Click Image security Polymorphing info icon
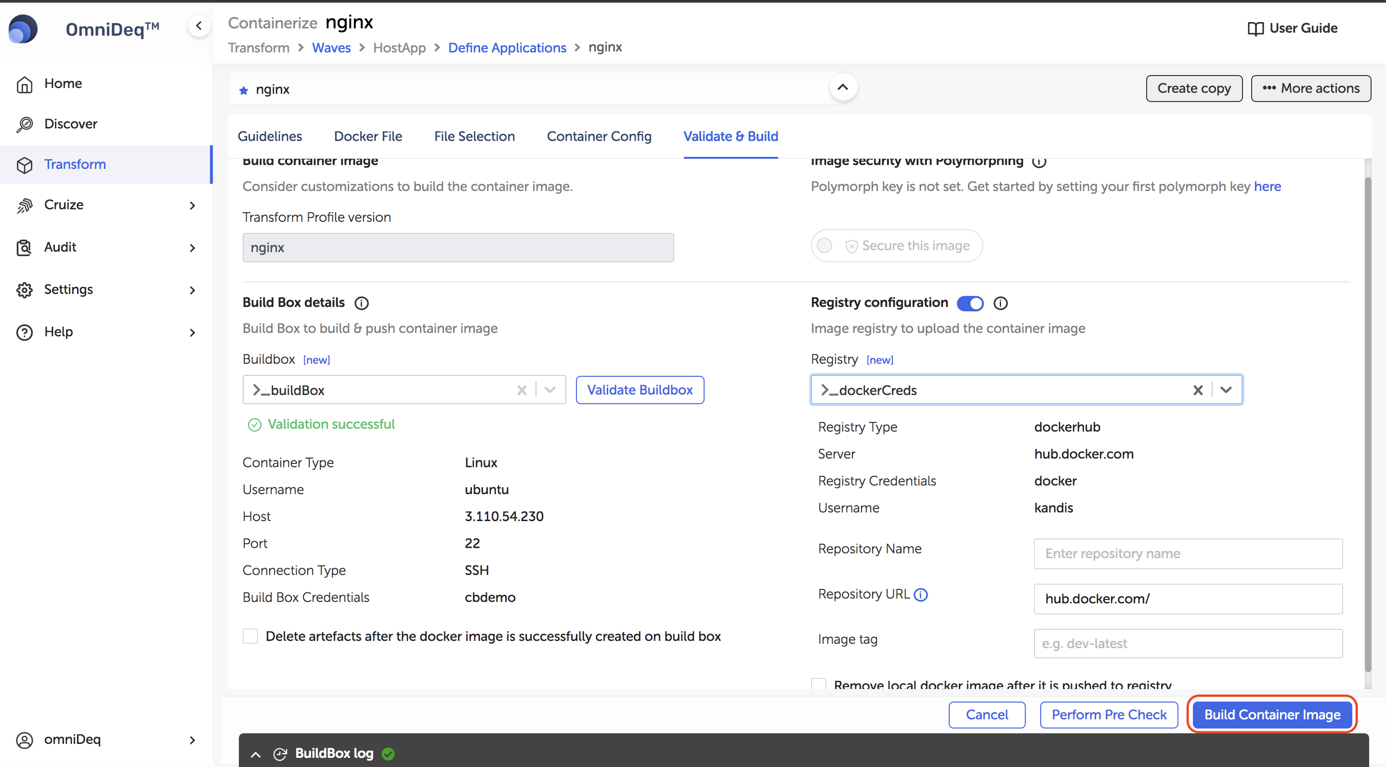 [1039, 161]
